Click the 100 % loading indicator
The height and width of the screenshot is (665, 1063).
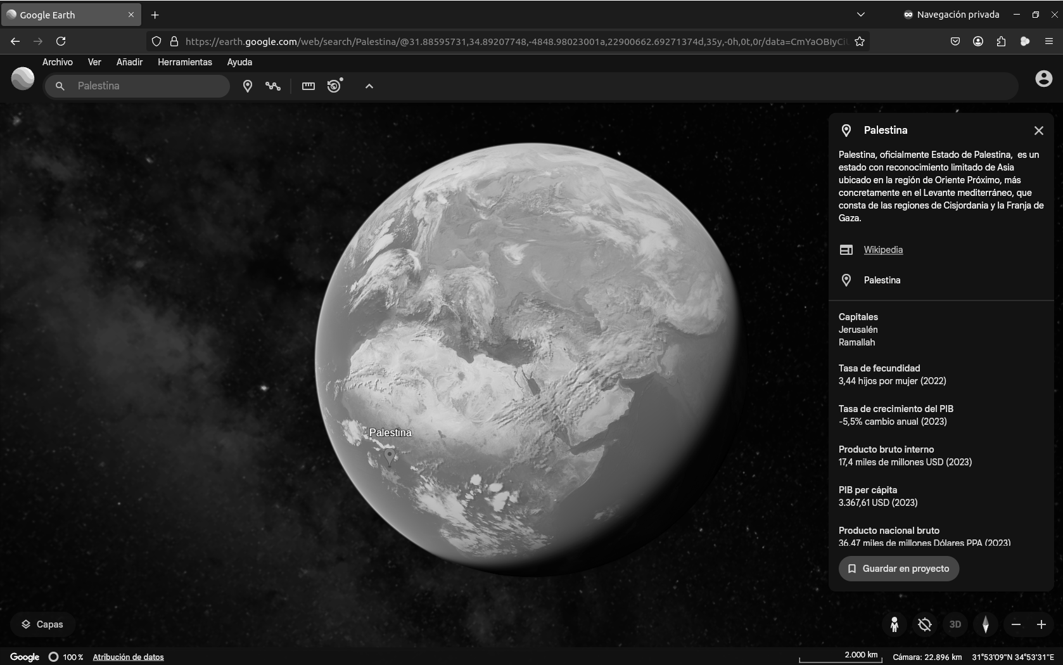(66, 657)
